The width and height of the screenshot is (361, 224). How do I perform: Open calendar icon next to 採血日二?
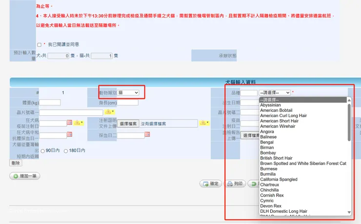click(147, 134)
